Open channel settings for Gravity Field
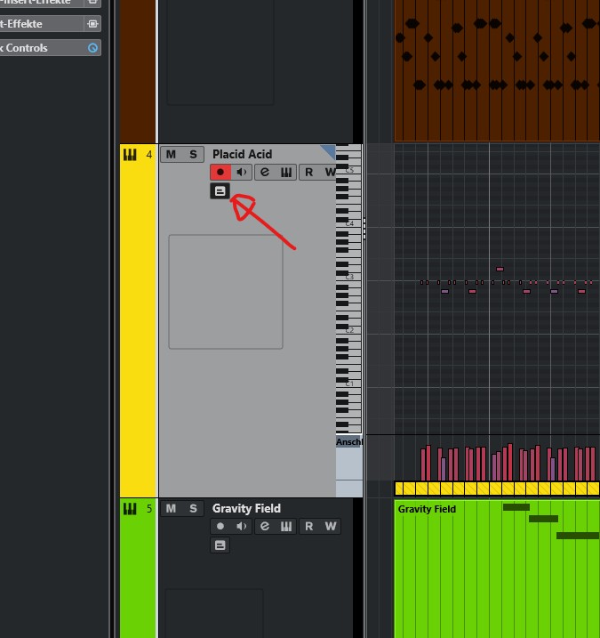 click(265, 527)
